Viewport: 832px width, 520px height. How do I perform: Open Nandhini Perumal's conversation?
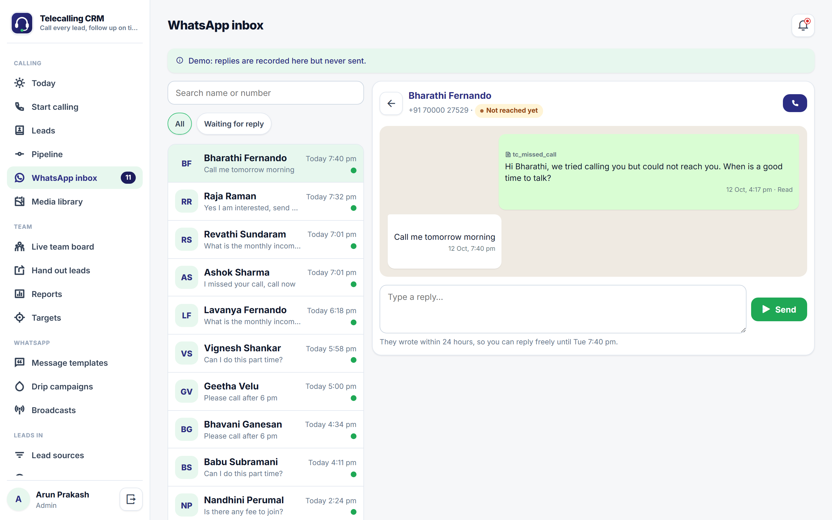pos(265,504)
